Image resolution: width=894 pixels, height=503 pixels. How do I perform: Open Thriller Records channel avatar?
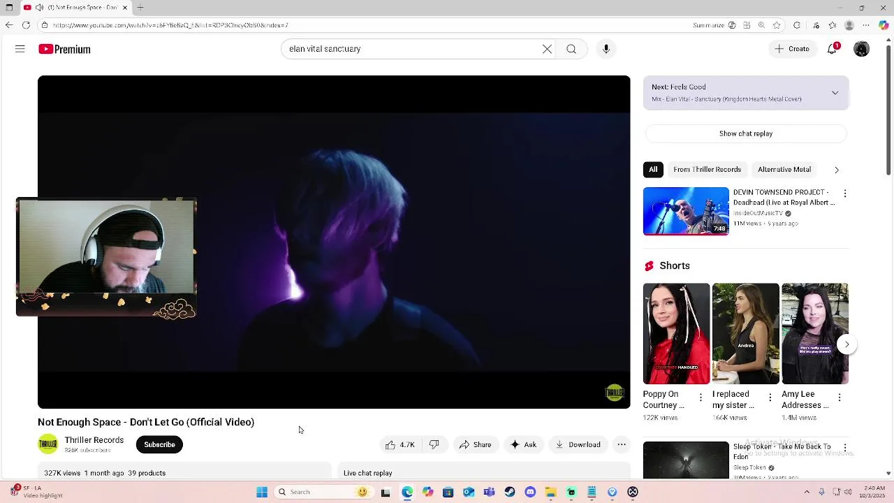point(48,444)
